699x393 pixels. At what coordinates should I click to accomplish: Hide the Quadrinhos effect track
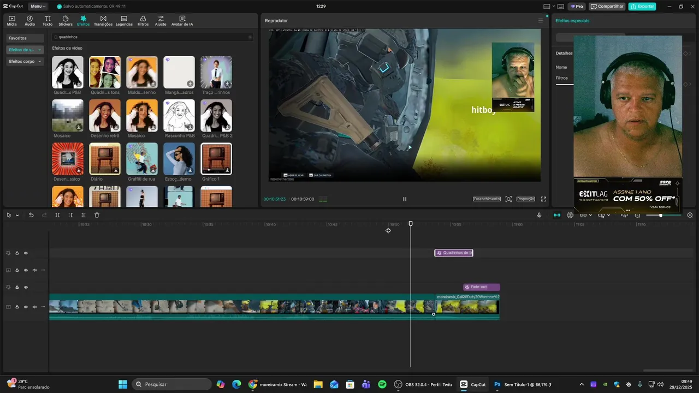click(26, 253)
